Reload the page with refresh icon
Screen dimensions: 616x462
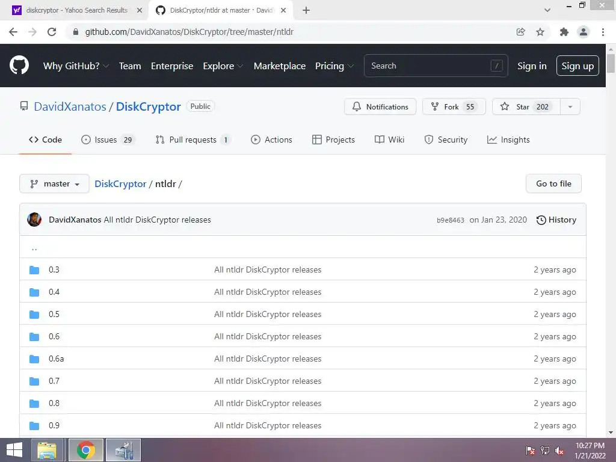tap(52, 32)
